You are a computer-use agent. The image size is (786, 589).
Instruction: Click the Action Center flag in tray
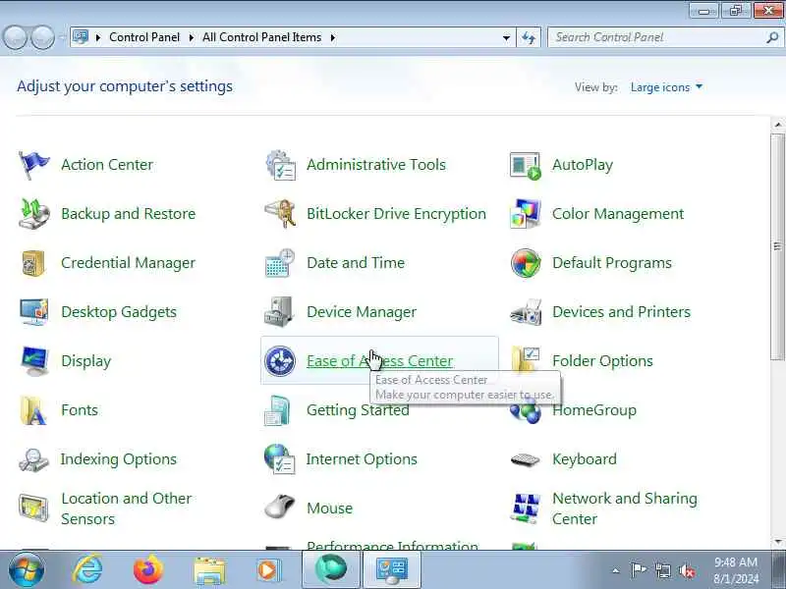tap(638, 570)
